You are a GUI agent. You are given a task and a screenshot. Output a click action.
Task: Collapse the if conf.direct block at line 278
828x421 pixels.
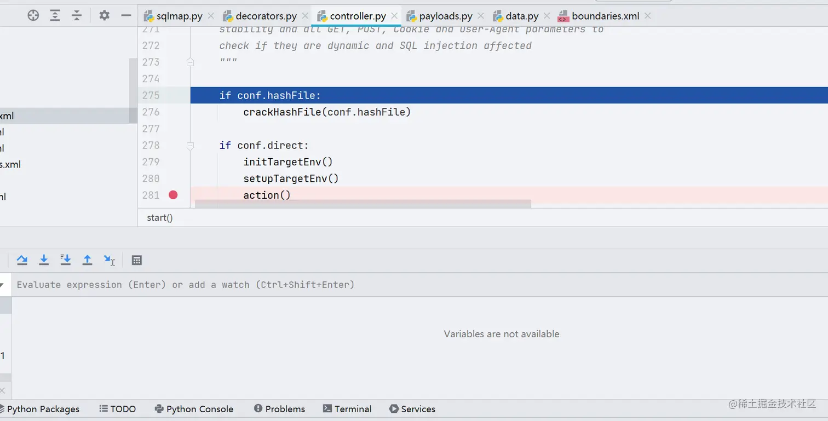pyautogui.click(x=190, y=146)
